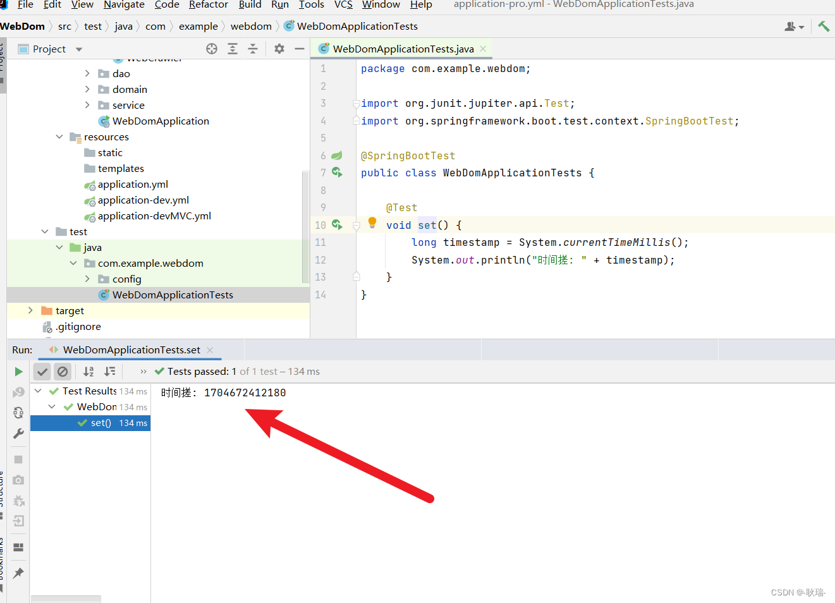Click the run test gutter icon on line 10
Viewport: 835px width, 603px height.
pyautogui.click(x=337, y=224)
